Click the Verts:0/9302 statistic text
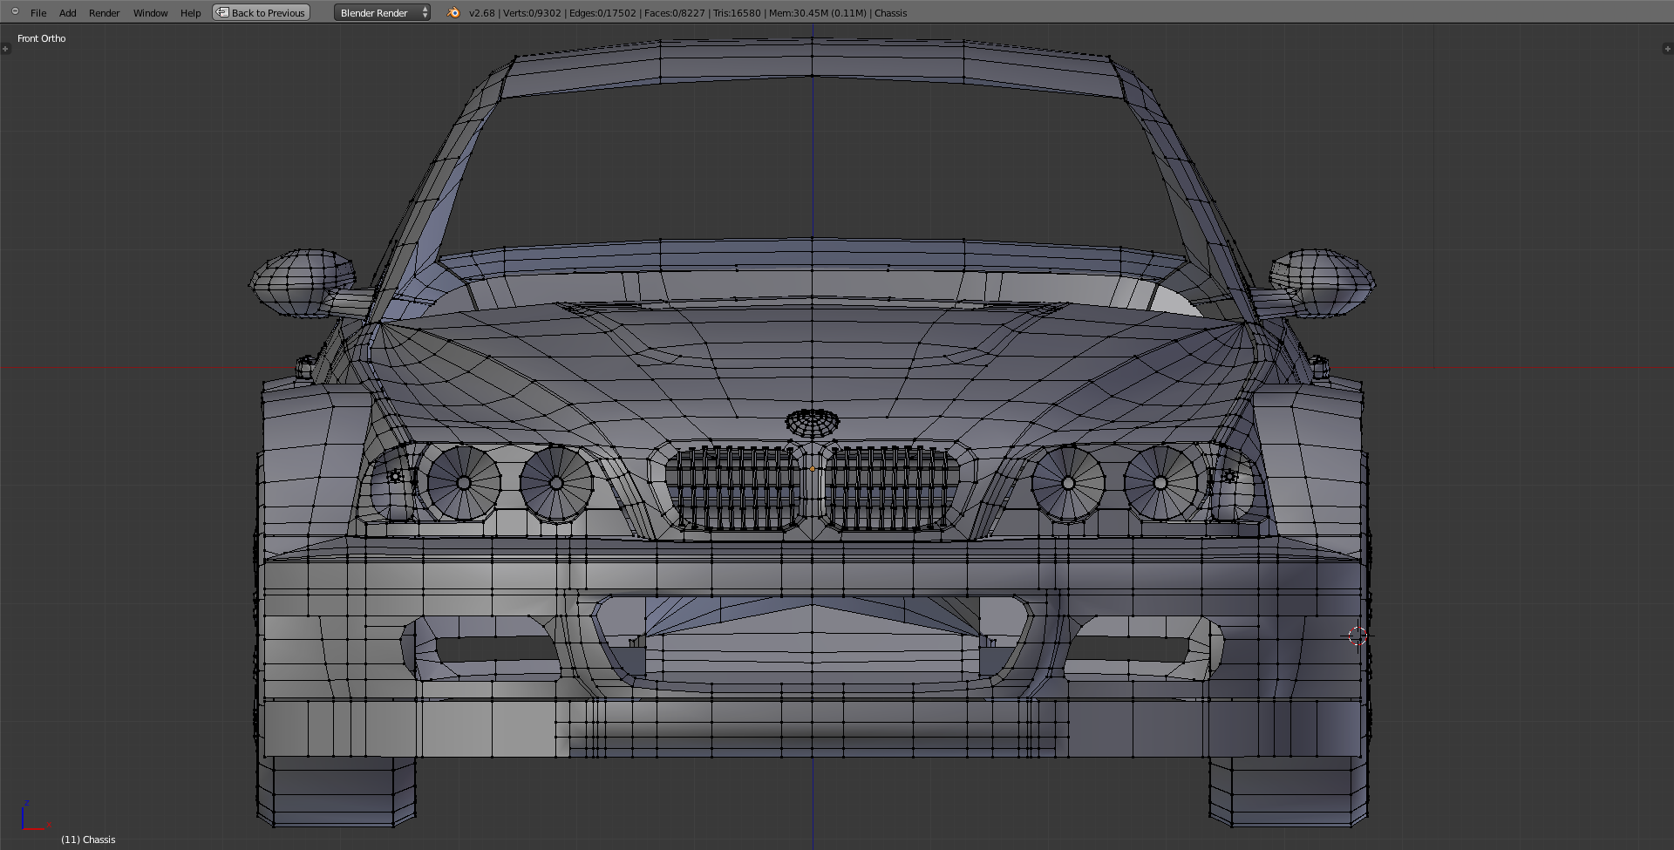Image resolution: width=1674 pixels, height=850 pixels. (x=532, y=13)
